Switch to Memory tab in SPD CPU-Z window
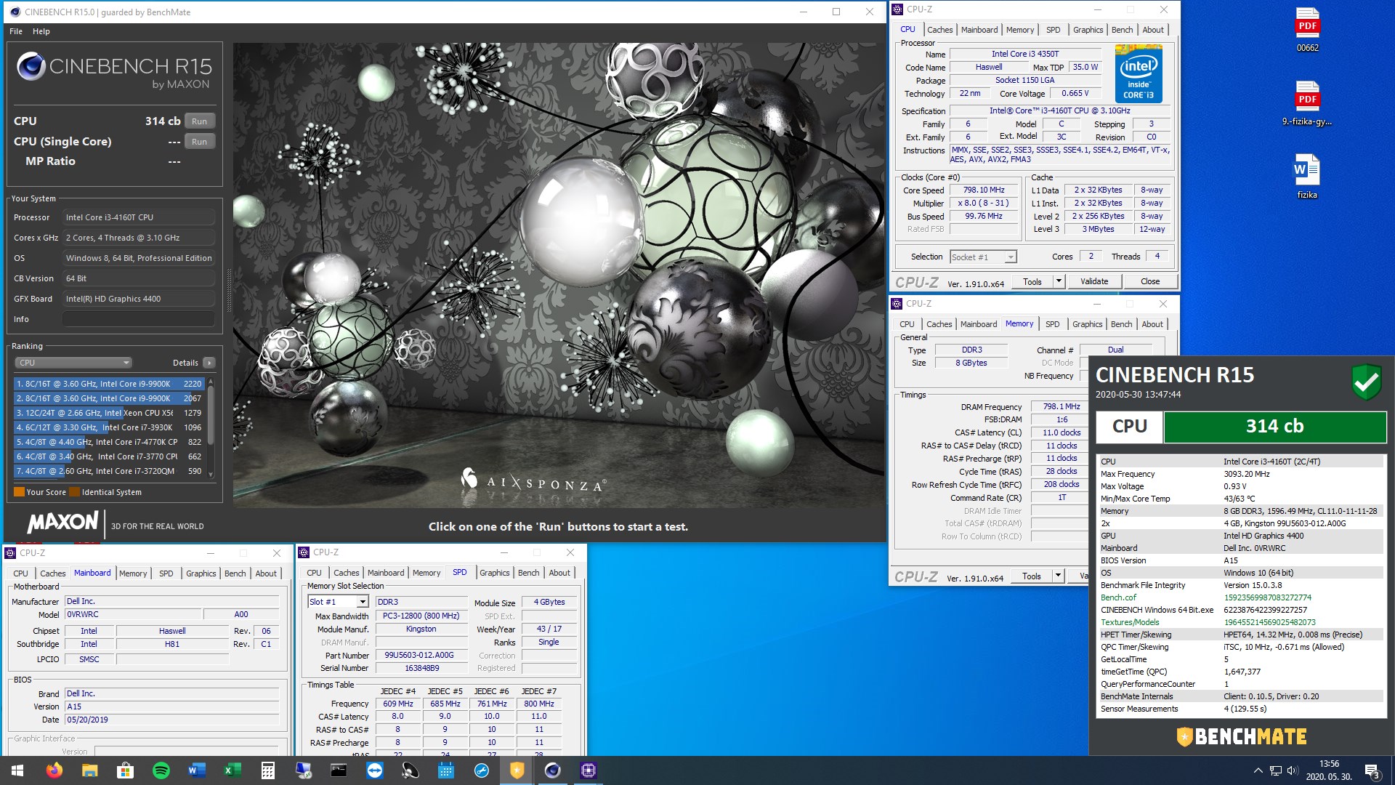1395x785 pixels. point(426,573)
